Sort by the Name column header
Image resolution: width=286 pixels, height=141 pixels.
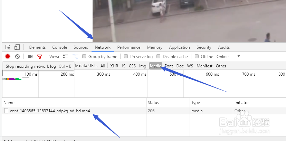tap(74, 103)
